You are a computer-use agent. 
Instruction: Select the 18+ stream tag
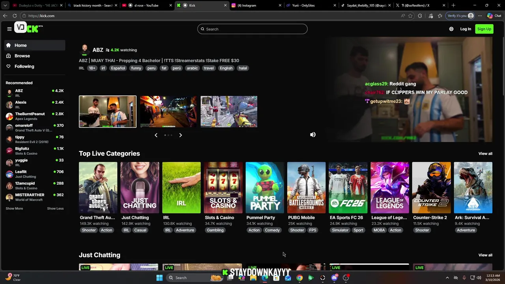point(92,68)
